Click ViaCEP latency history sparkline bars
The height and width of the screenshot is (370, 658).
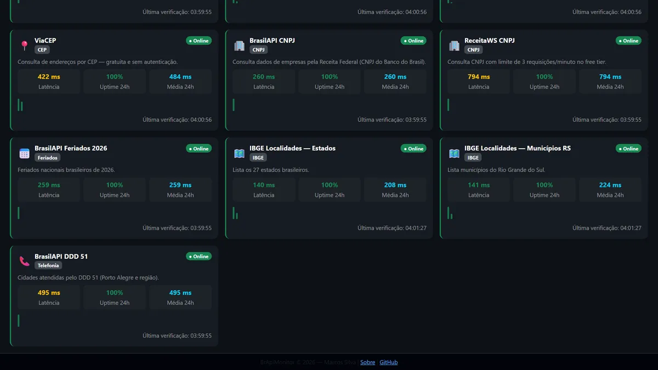point(20,105)
